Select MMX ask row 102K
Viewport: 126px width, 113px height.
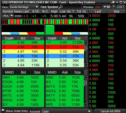click(65, 77)
